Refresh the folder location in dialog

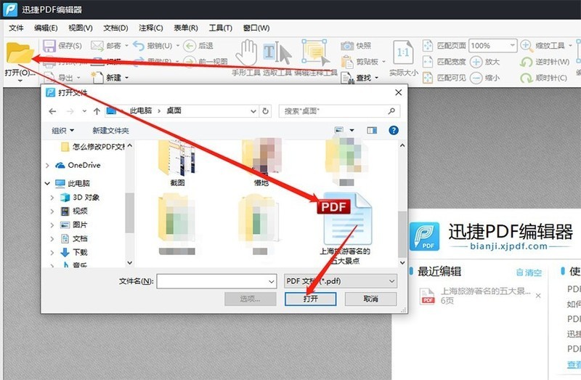pyautogui.click(x=265, y=111)
